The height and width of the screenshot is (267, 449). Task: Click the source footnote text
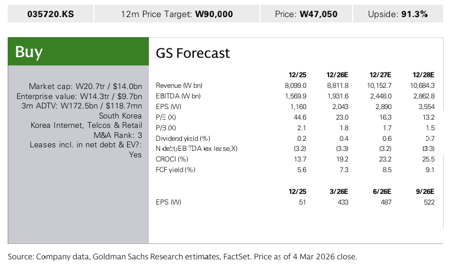pos(182,257)
